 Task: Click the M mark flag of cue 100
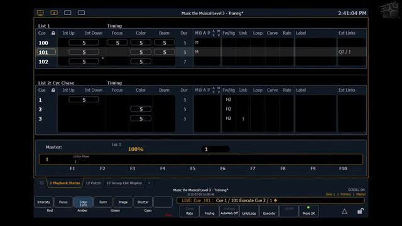point(197,43)
